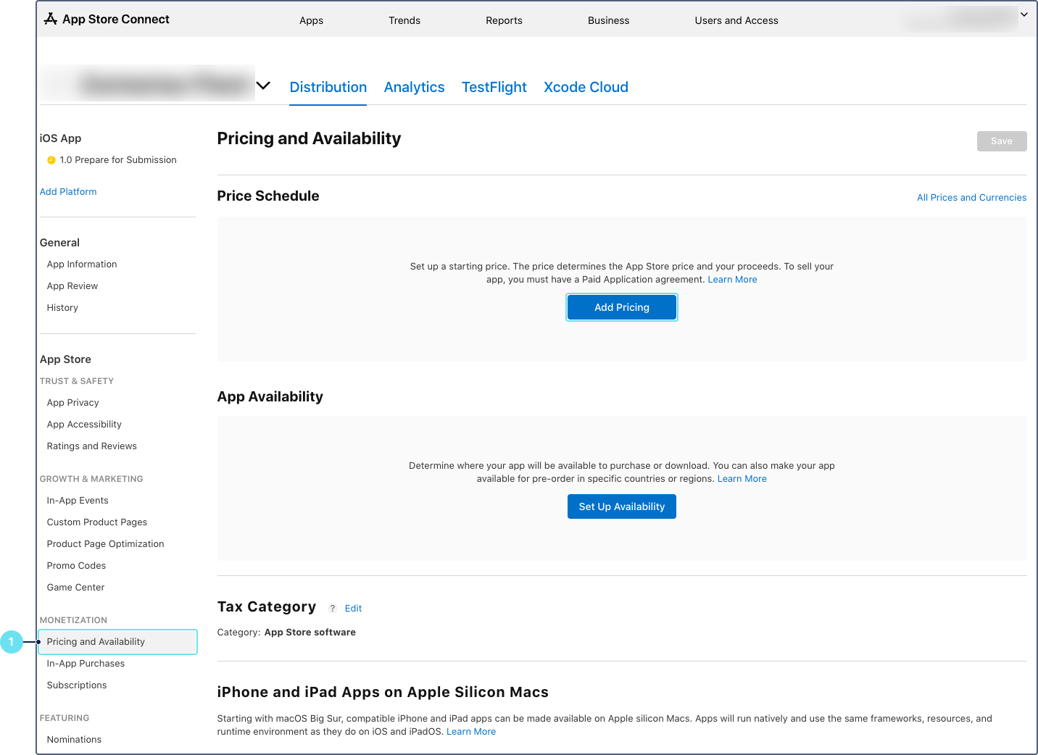Click the Price Schedule section heading
Screen dimensions: 1038x755
point(268,196)
